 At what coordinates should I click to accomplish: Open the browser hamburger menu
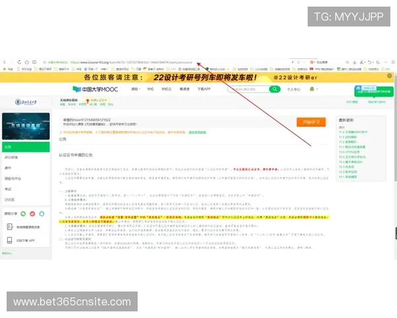pyautogui.click(x=393, y=62)
